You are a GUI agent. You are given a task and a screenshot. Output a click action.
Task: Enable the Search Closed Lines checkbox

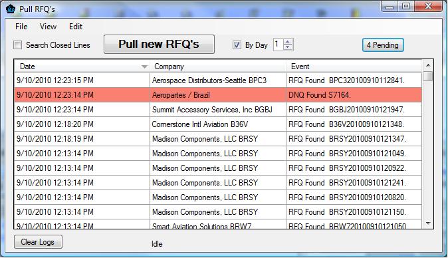click(x=18, y=45)
